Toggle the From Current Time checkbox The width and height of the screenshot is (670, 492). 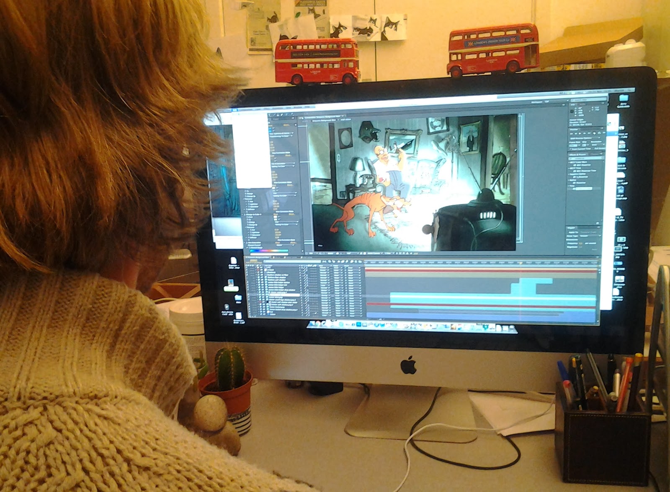coord(571,148)
